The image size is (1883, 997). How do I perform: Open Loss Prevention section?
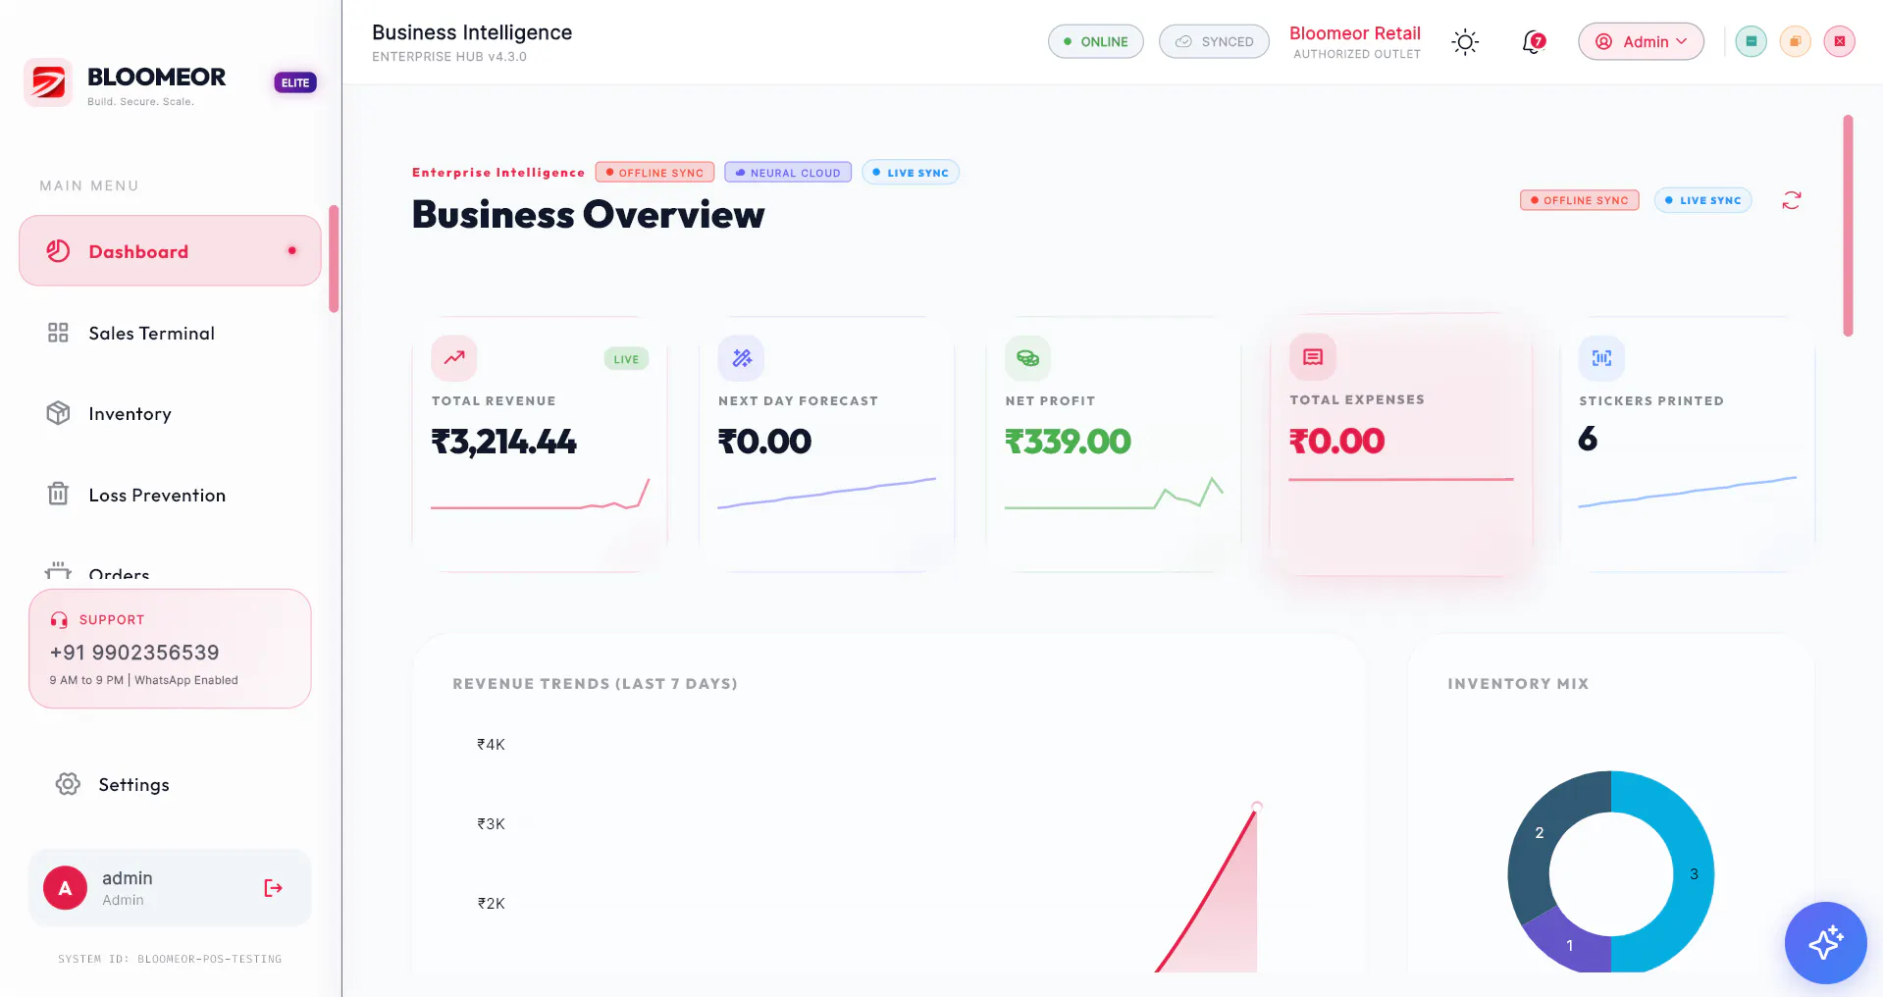coord(170,495)
